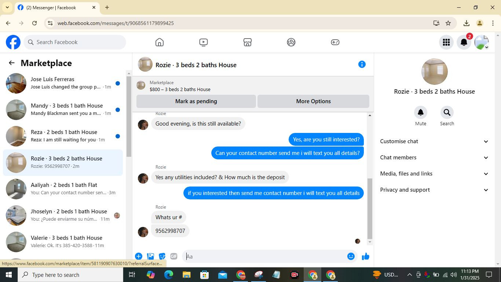Image resolution: width=501 pixels, height=282 pixels.
Task: Open conversation information icon
Action: tap(362, 65)
